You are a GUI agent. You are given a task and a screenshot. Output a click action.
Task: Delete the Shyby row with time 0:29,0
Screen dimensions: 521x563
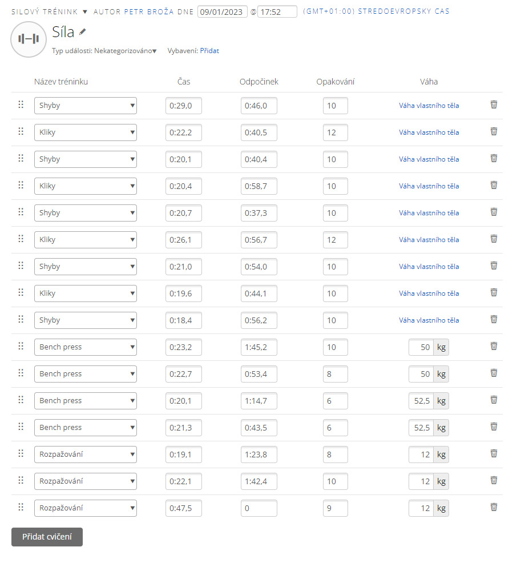pos(494,104)
